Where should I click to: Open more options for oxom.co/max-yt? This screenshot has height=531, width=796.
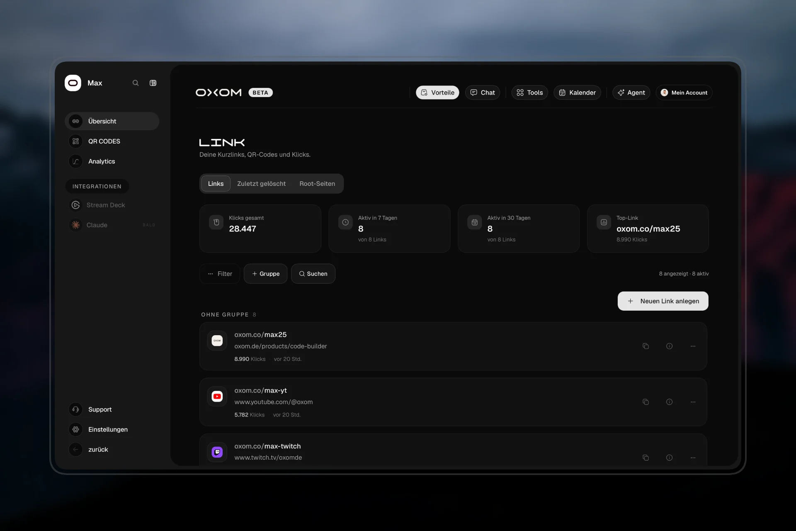point(693,402)
